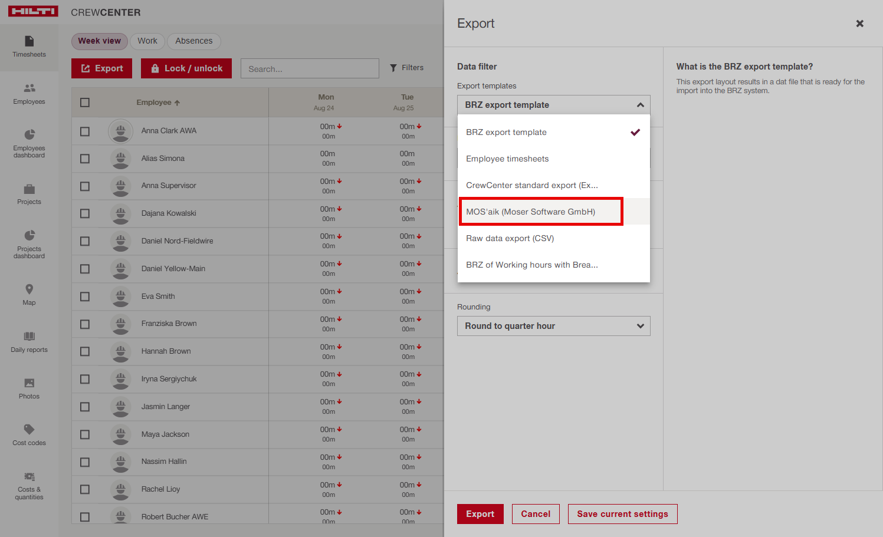Click Alias Simona's avatar icon
The image size is (883, 537).
(x=120, y=159)
